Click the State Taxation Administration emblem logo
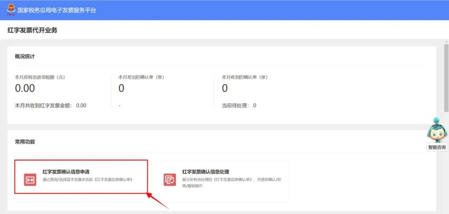Screen dimensions: 449x214 pyautogui.click(x=11, y=10)
